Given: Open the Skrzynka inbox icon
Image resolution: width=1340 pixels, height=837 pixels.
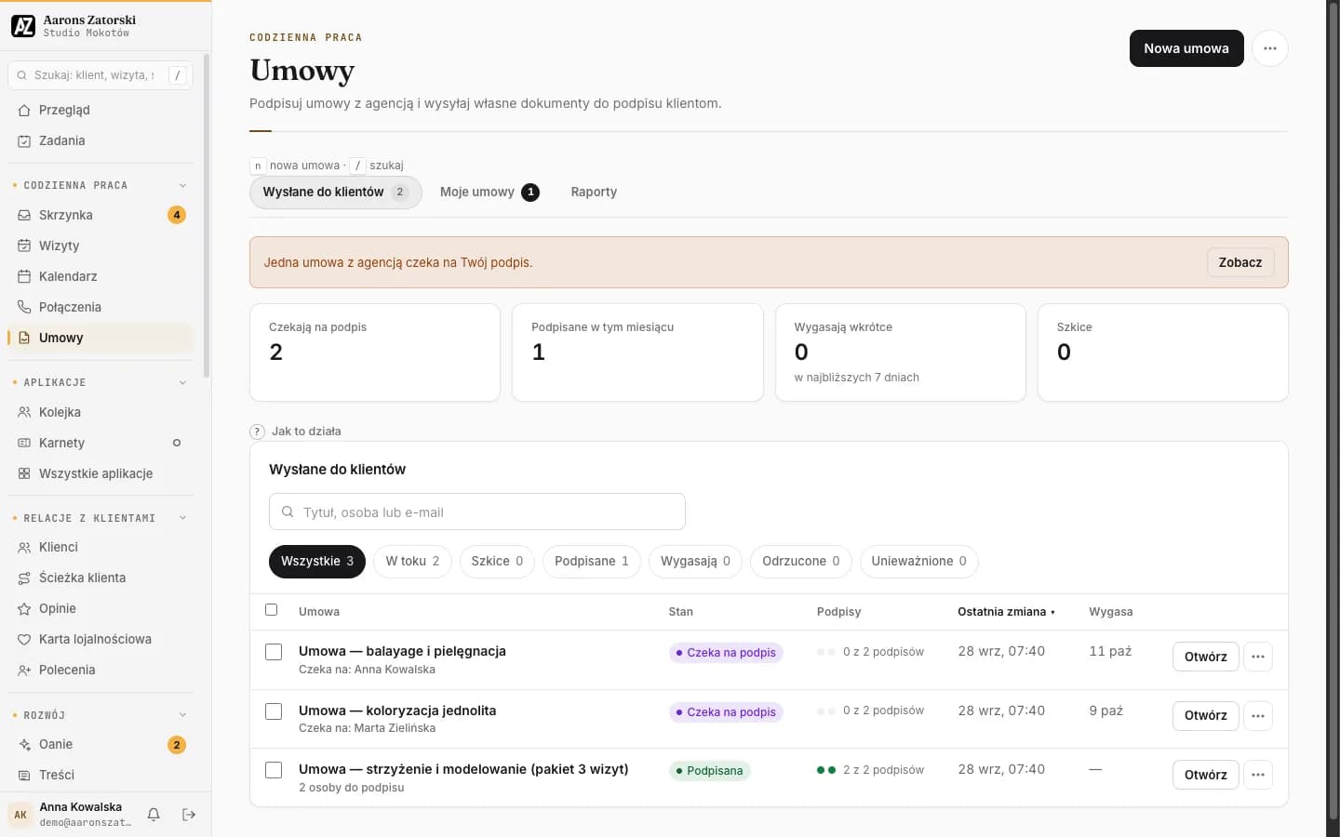Looking at the screenshot, I should click(24, 215).
